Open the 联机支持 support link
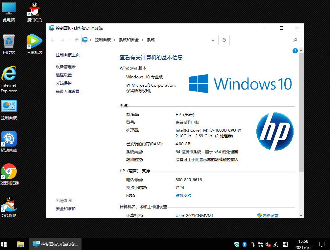Screen dimensions: 330x250 click(183, 195)
